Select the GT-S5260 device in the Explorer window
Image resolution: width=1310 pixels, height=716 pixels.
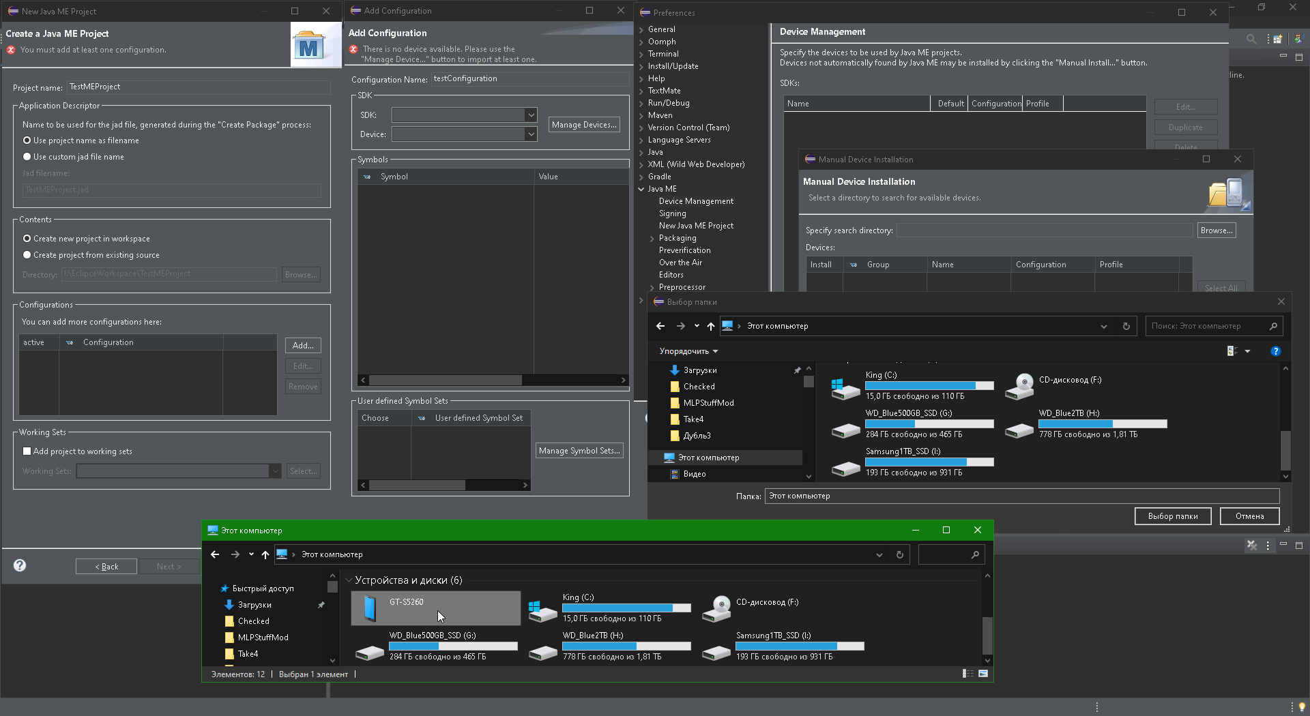click(x=436, y=608)
